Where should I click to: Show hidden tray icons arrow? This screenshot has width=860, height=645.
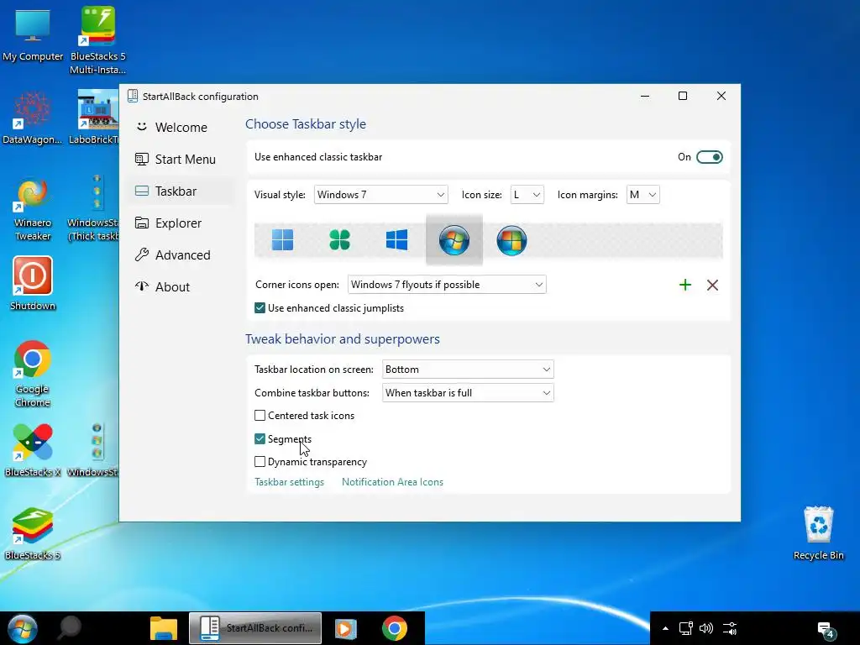[x=665, y=628]
